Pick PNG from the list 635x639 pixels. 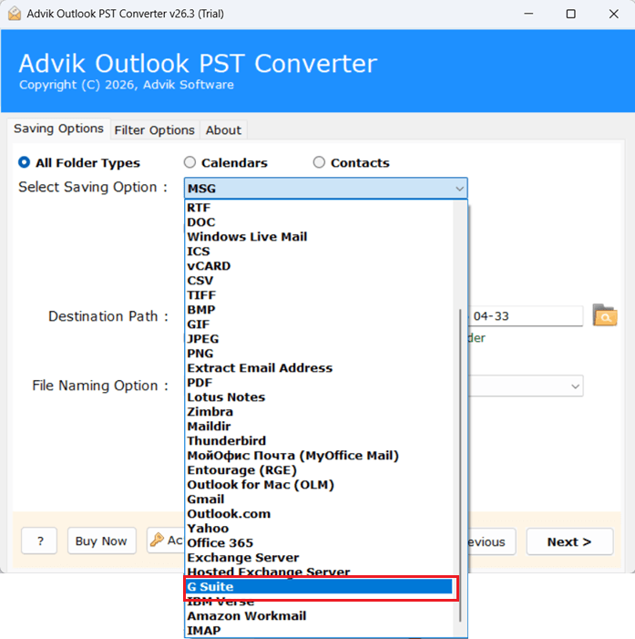319,354
